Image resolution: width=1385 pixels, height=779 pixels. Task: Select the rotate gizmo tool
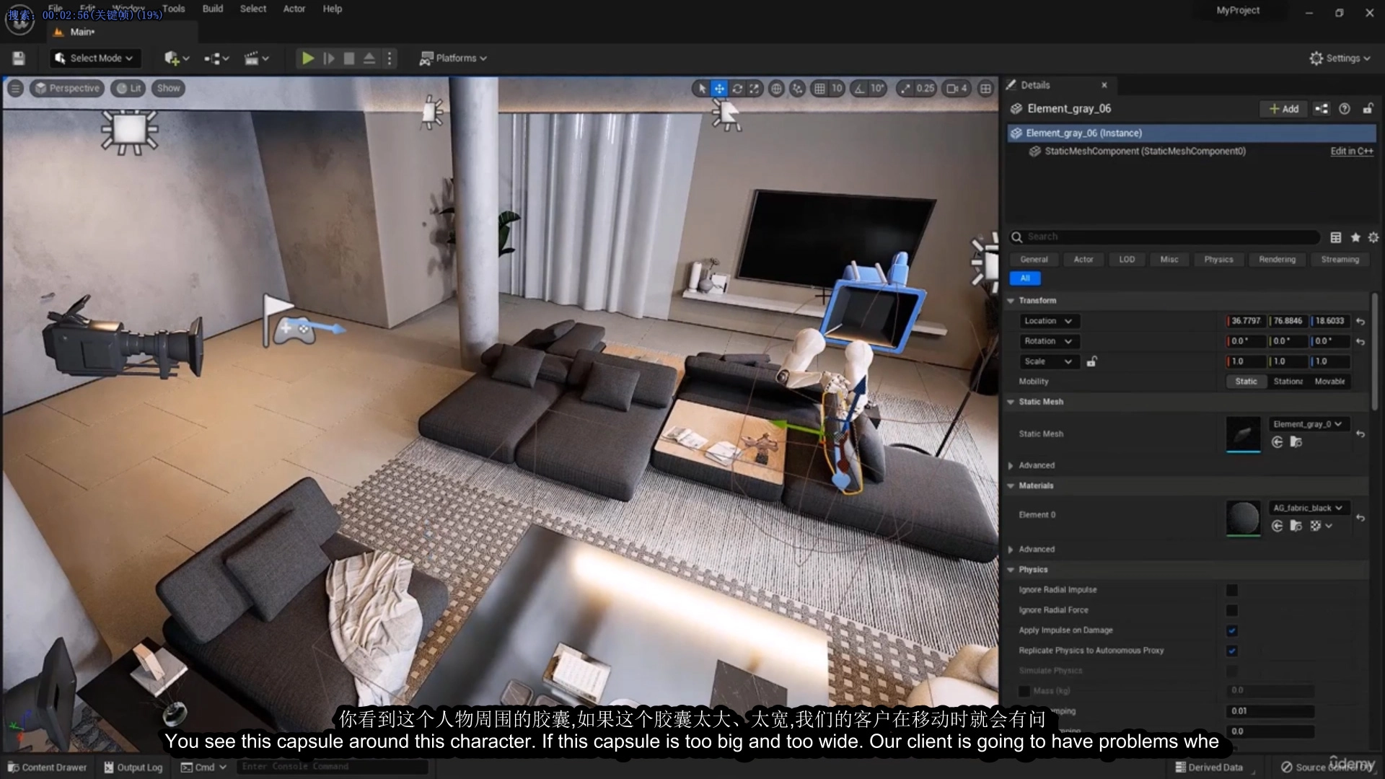coord(737,89)
